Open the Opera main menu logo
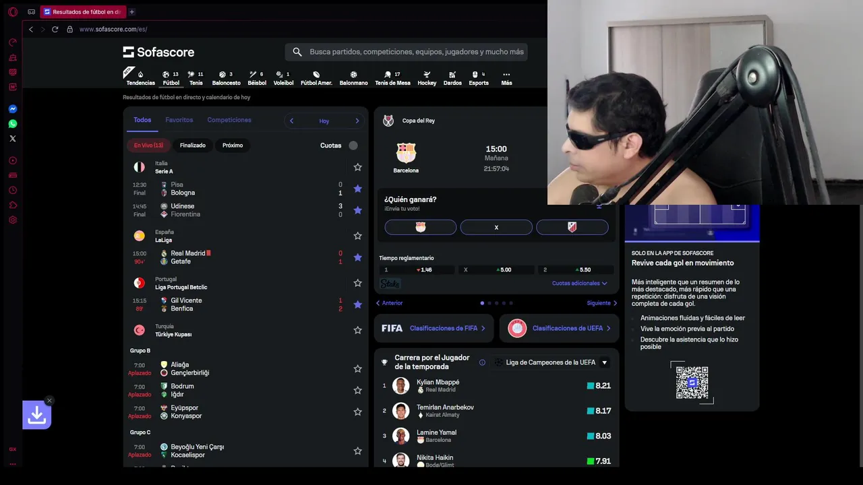Screen dimensions: 863x485 click(x=13, y=11)
